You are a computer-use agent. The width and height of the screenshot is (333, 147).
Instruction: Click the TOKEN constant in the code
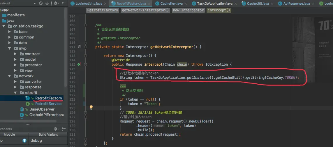[x=290, y=78]
